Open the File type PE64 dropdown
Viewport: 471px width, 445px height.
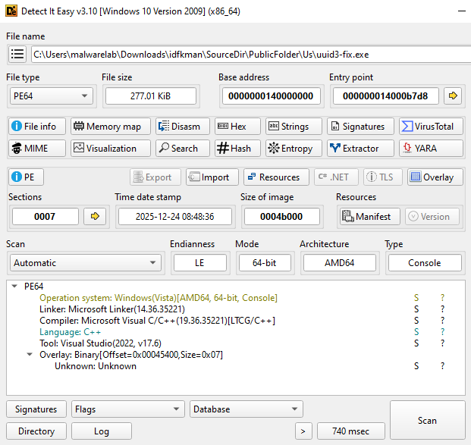point(50,96)
